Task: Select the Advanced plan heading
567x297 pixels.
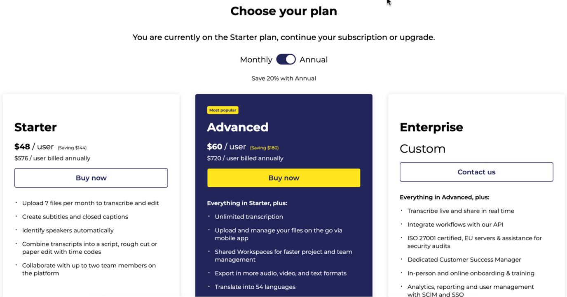Action: [237, 127]
